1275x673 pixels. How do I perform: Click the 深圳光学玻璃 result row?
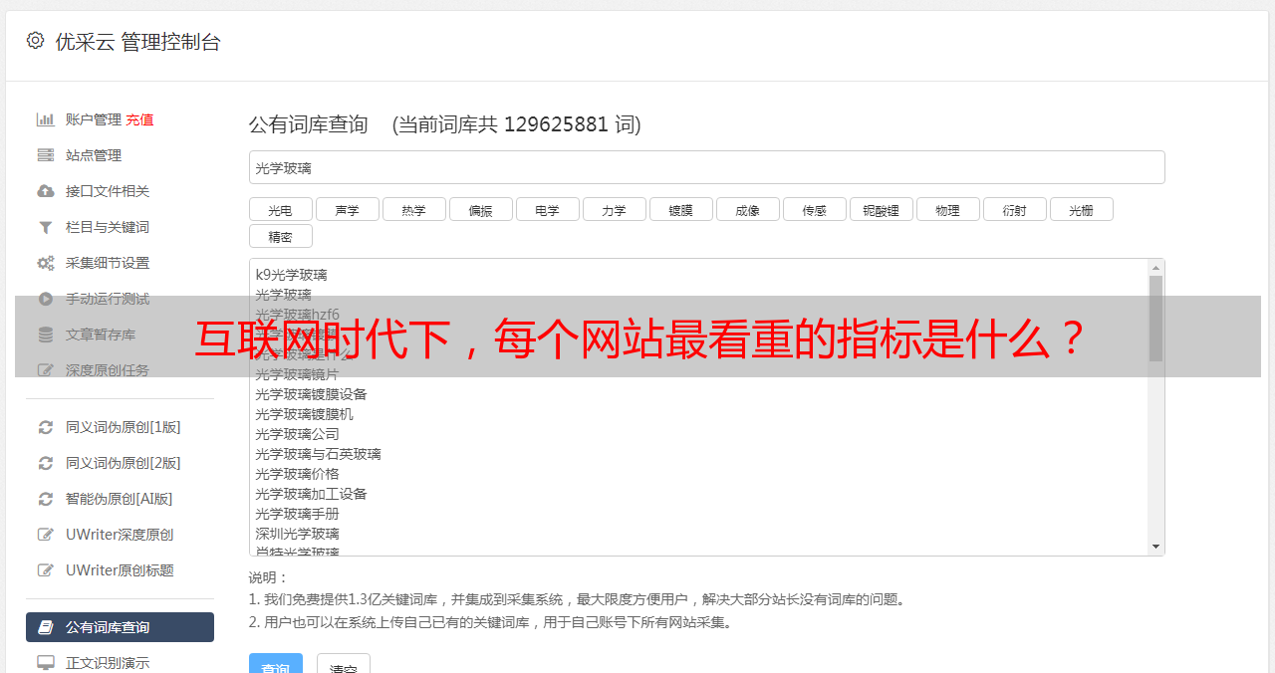[297, 534]
